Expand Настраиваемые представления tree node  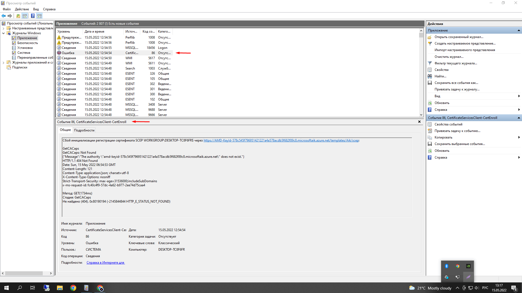click(3, 28)
